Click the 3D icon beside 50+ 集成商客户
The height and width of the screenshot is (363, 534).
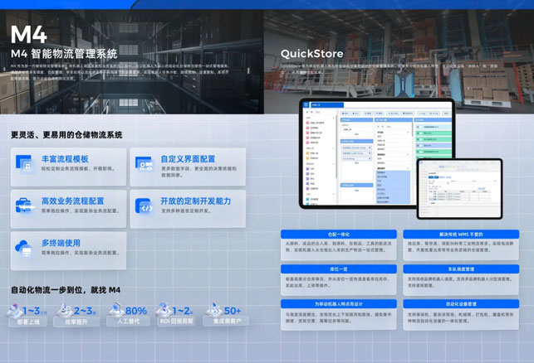[x=214, y=310]
